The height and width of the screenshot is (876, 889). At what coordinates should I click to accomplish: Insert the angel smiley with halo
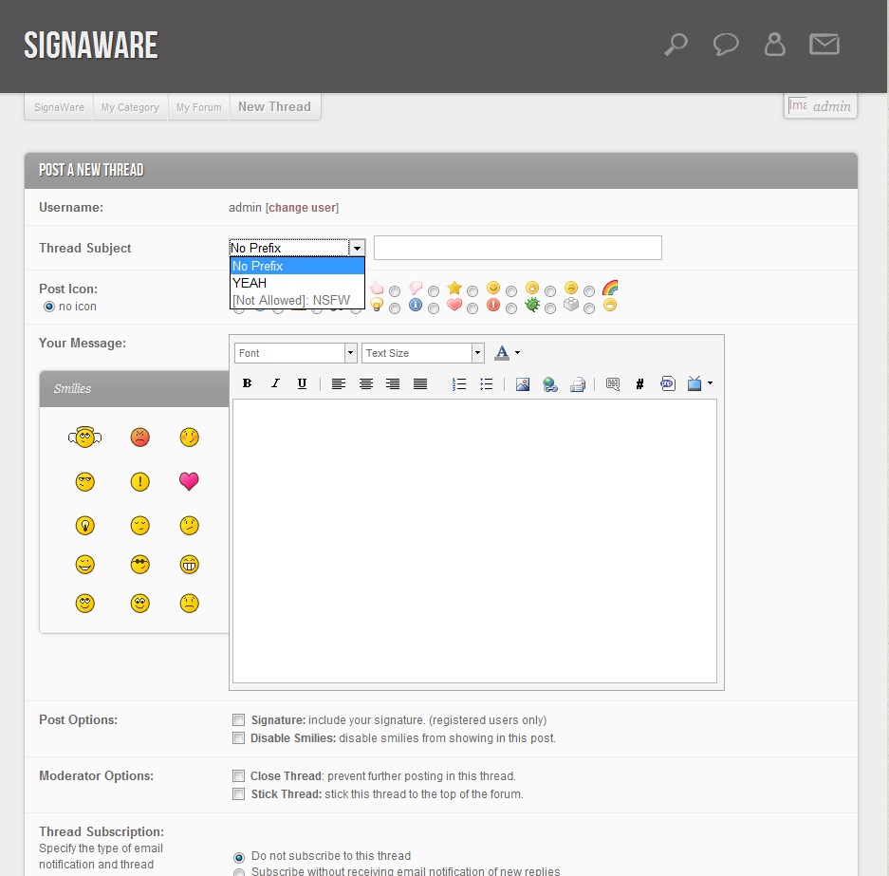click(x=85, y=438)
